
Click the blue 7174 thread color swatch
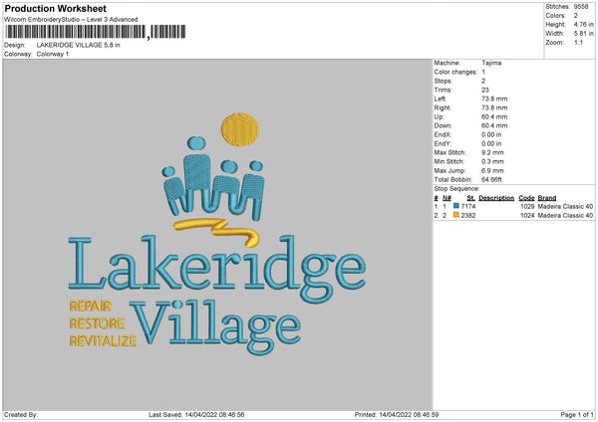[x=456, y=206]
